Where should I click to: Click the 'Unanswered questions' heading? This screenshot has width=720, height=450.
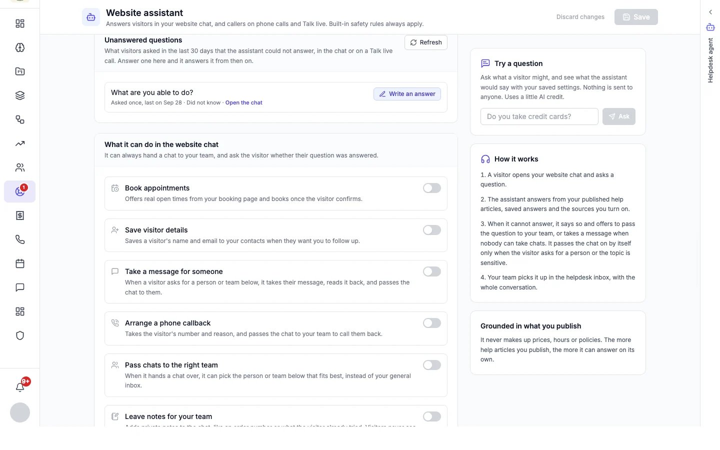coord(143,40)
